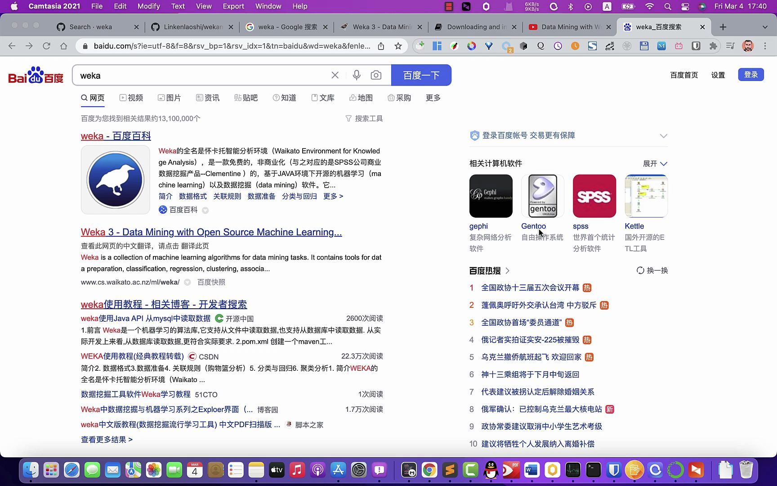Open Control Center in menu bar
Screen dimensions: 777x486
(685, 6)
